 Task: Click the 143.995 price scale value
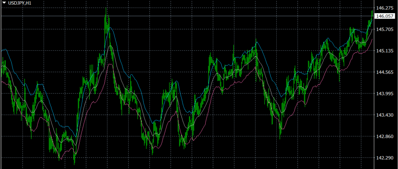[x=384, y=93]
